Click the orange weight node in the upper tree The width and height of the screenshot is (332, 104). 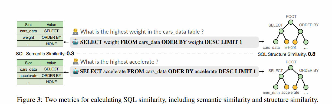287,42
